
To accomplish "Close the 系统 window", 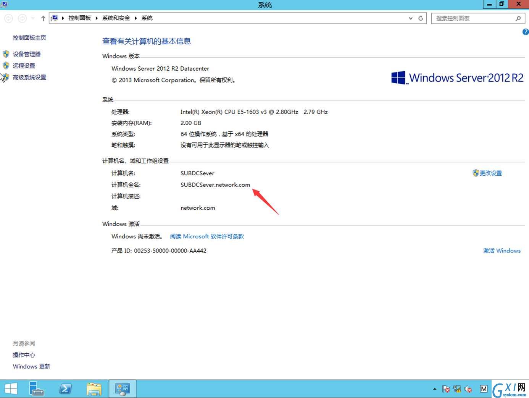I will click(519, 4).
